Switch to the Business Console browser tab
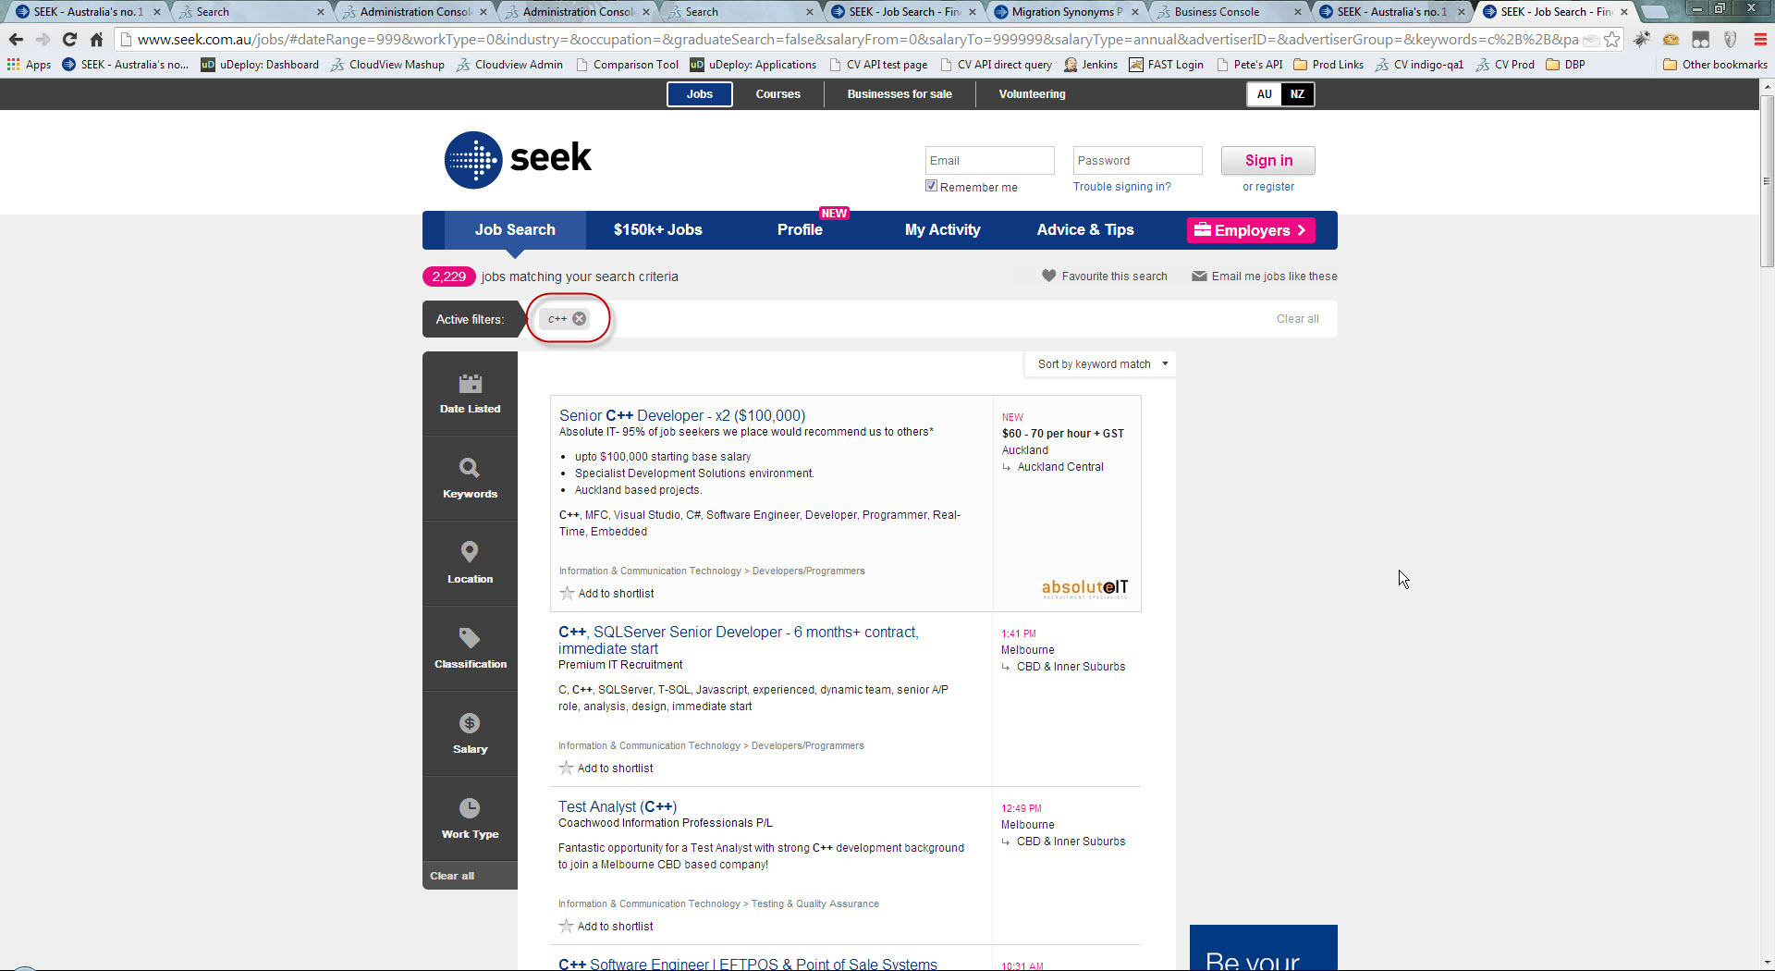1775x971 pixels. click(1229, 12)
